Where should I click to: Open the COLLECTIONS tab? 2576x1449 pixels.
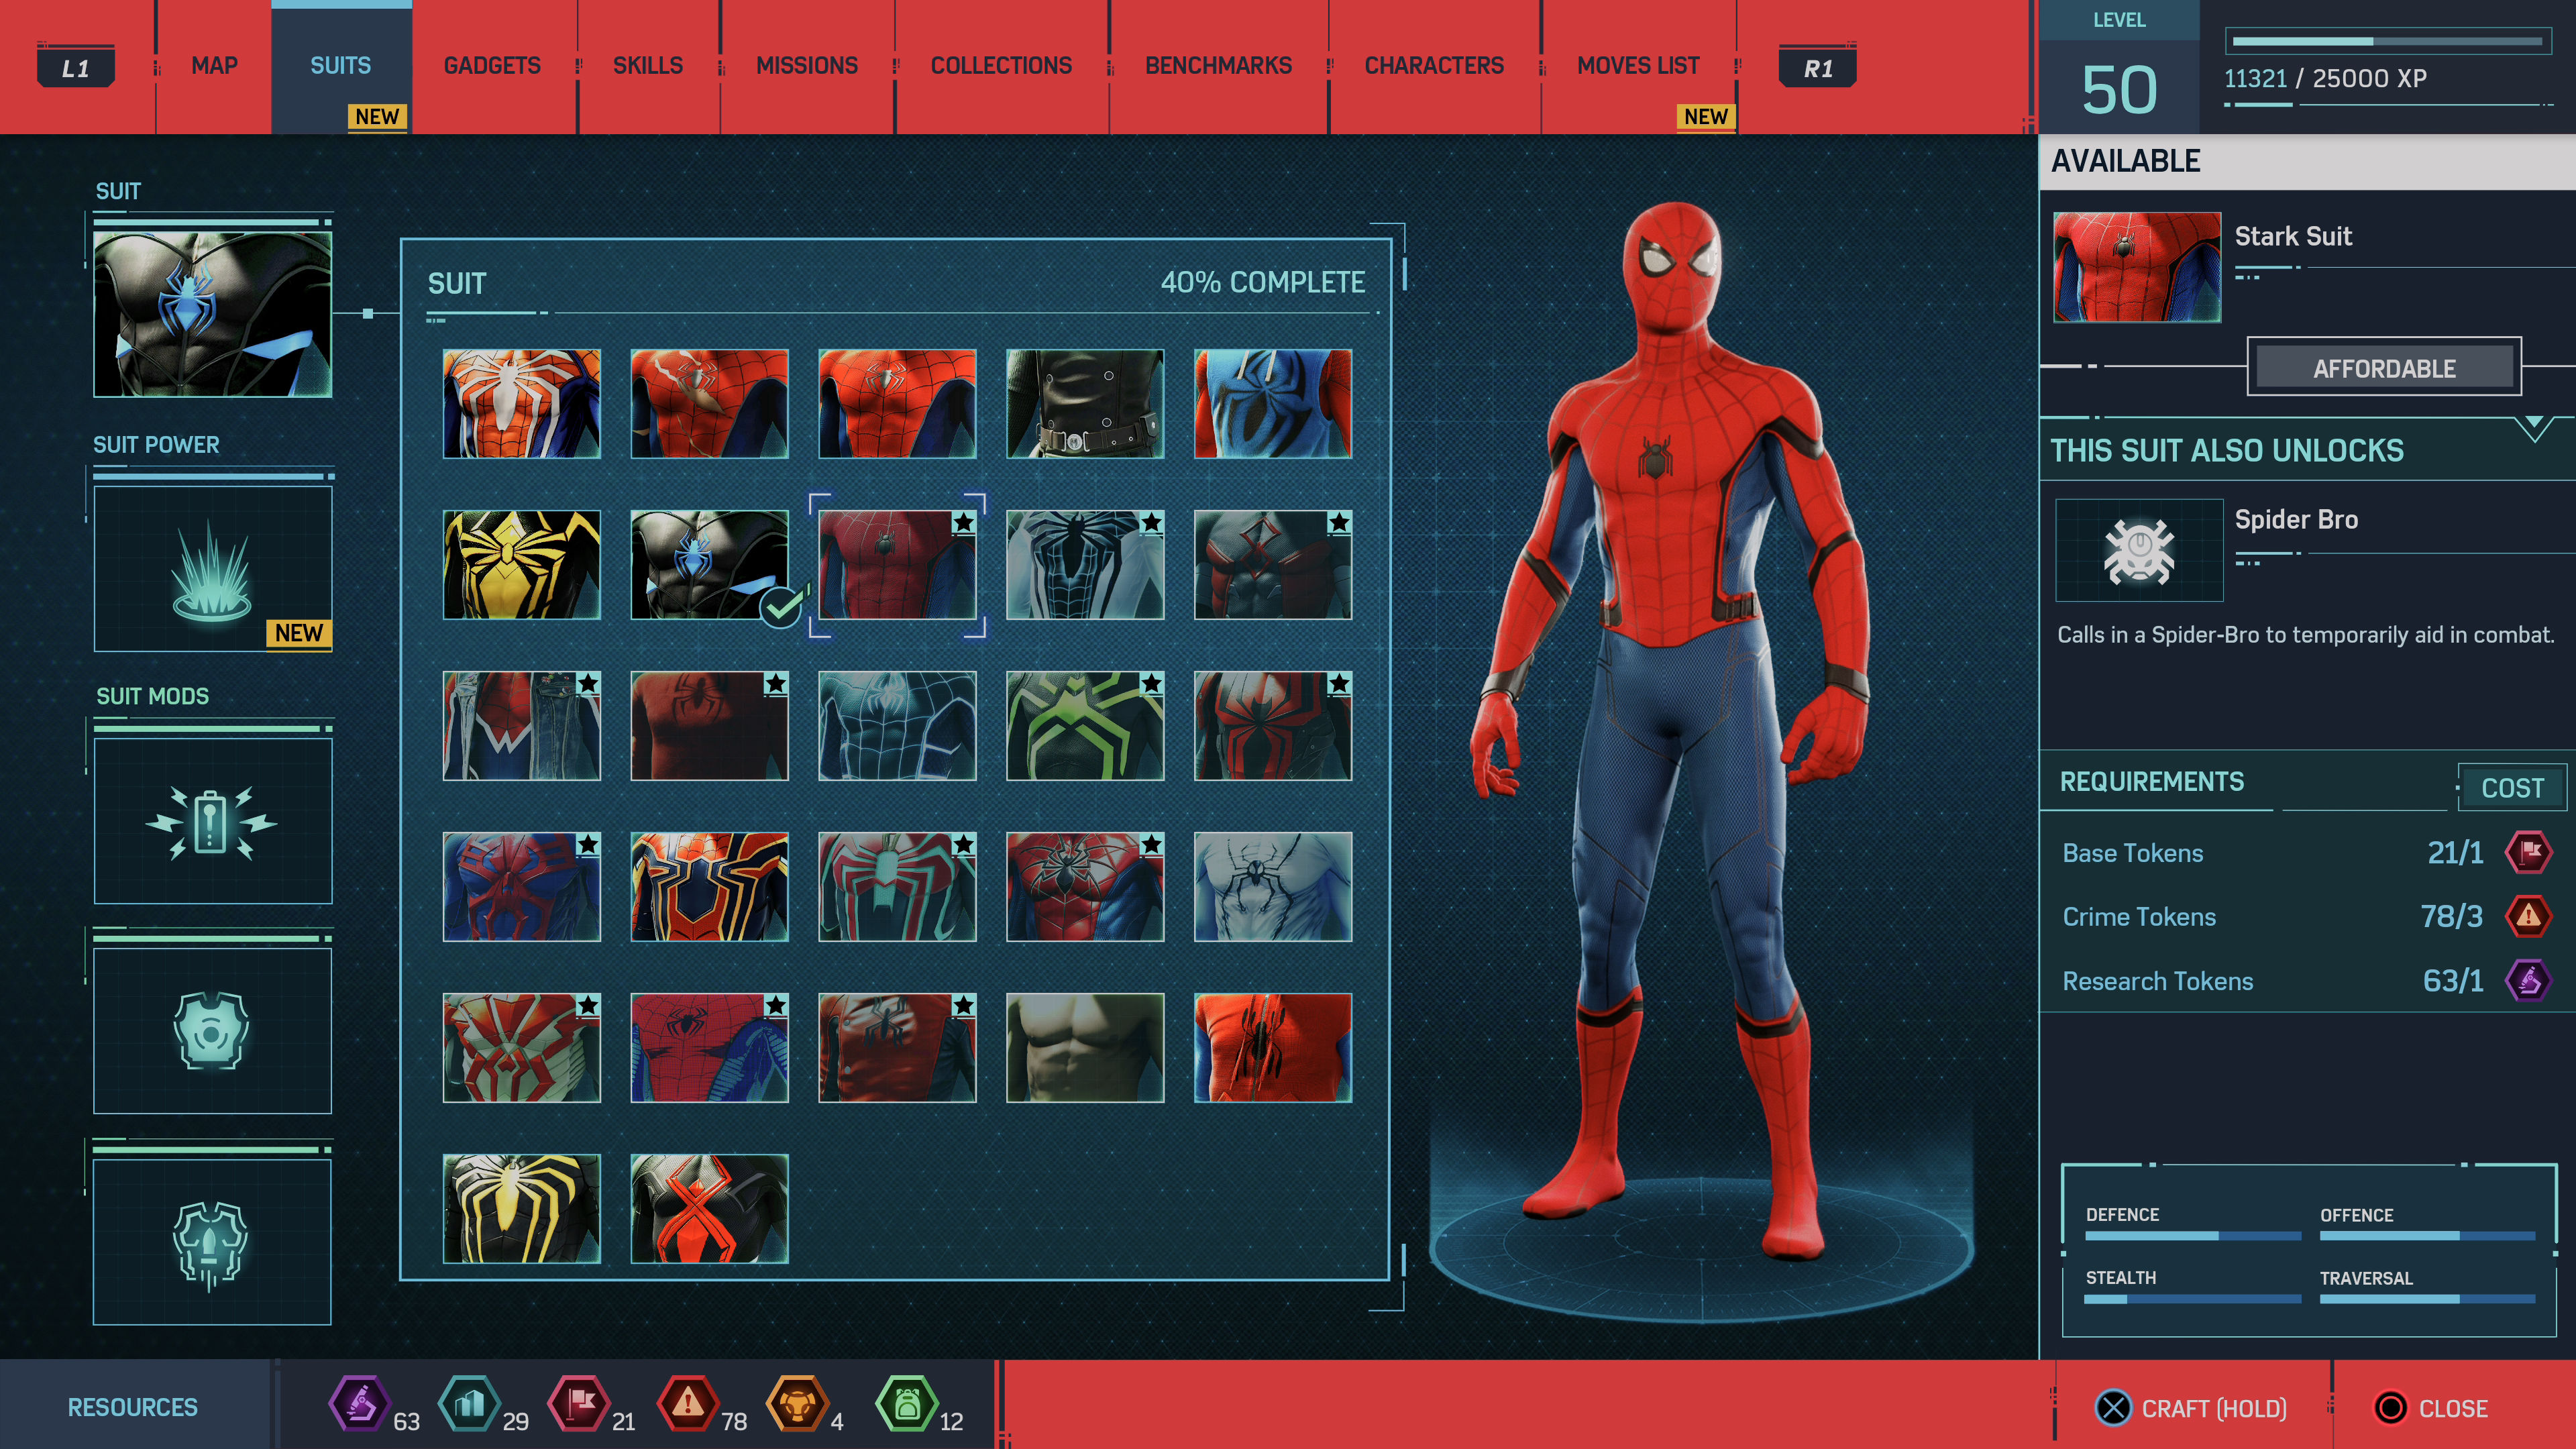[1001, 66]
